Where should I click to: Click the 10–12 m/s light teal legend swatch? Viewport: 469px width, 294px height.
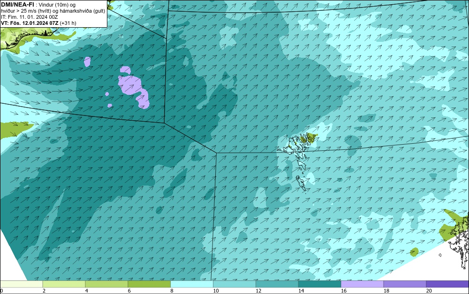[x=234, y=284]
